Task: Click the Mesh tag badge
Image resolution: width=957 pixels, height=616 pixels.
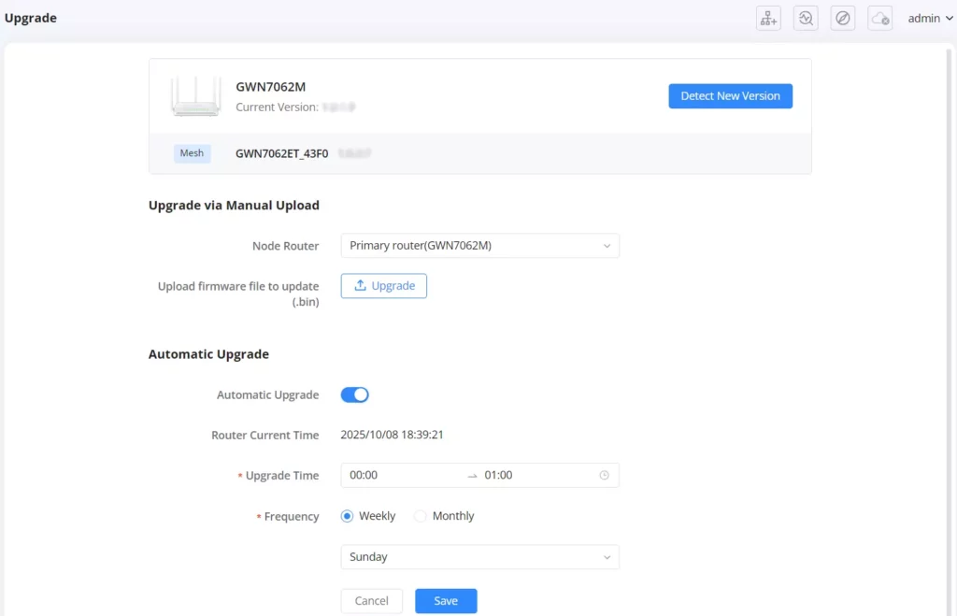Action: click(193, 153)
